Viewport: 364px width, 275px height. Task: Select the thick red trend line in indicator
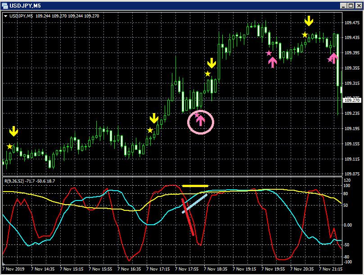[x=188, y=217]
